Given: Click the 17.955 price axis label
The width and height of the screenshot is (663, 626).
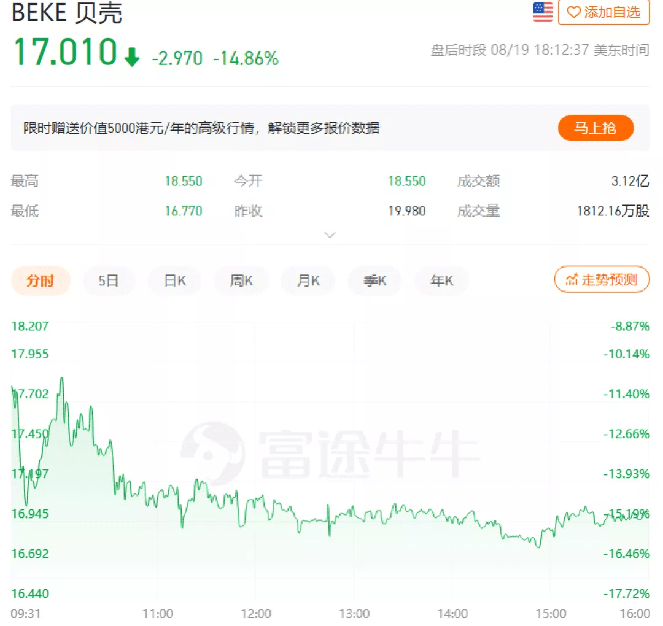Looking at the screenshot, I should 30,354.
